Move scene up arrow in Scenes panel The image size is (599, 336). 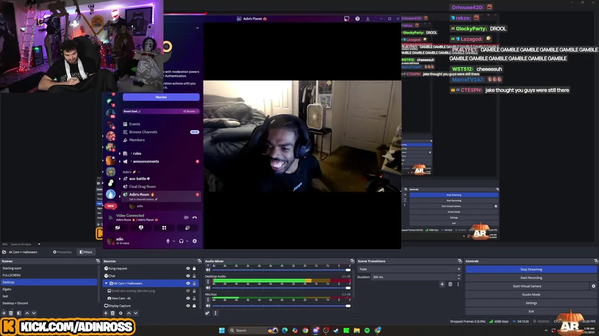(27, 313)
